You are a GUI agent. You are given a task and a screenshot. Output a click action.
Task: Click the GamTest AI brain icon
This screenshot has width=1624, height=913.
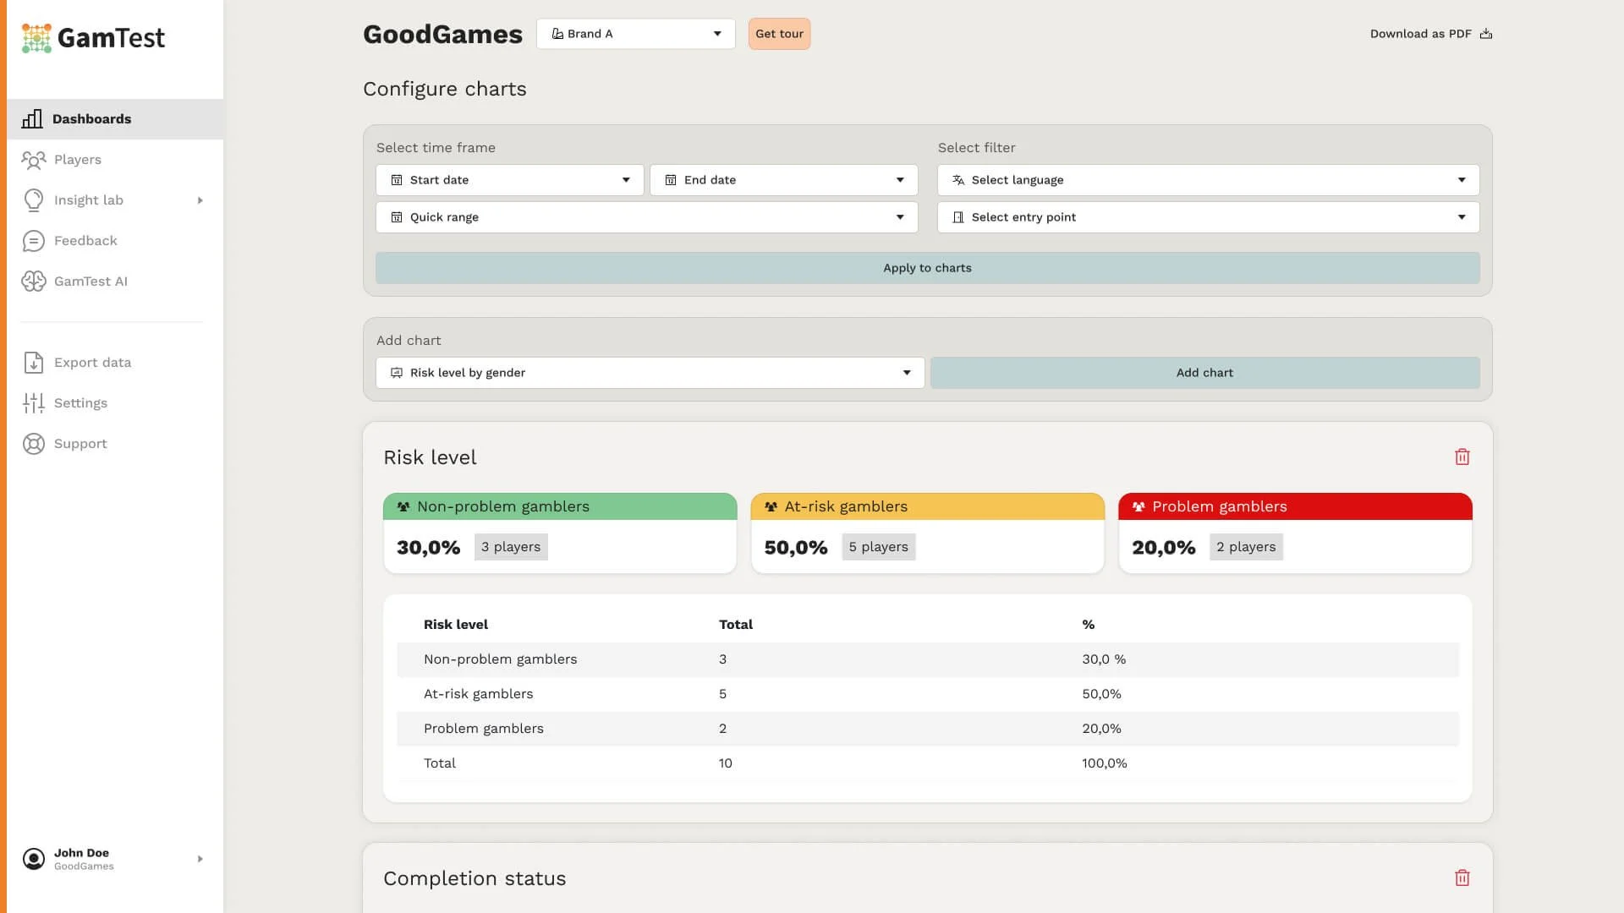point(34,282)
